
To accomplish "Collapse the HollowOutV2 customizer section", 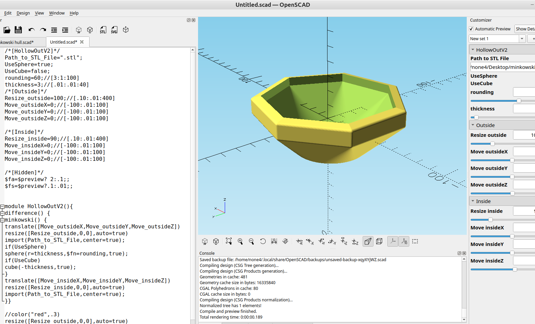I will [x=473, y=50].
